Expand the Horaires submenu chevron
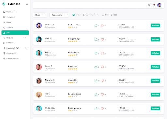The image size is (167, 119). coord(25,38)
